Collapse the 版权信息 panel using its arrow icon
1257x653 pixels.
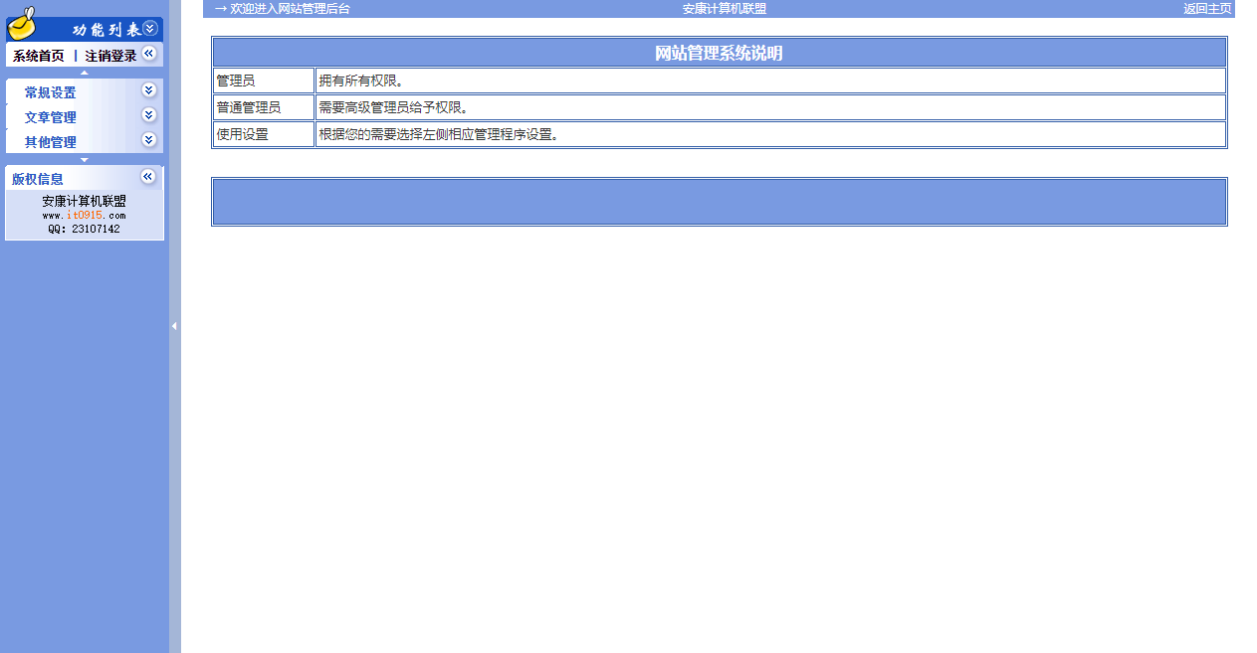click(148, 177)
